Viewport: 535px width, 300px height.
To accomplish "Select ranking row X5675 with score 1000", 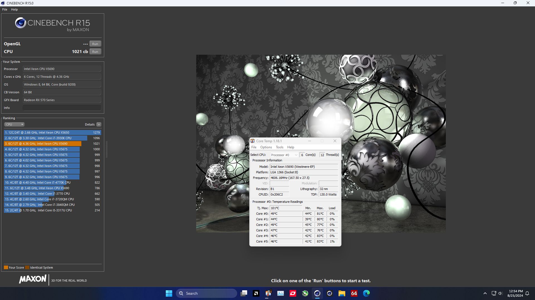I will pyautogui.click(x=52, y=149).
